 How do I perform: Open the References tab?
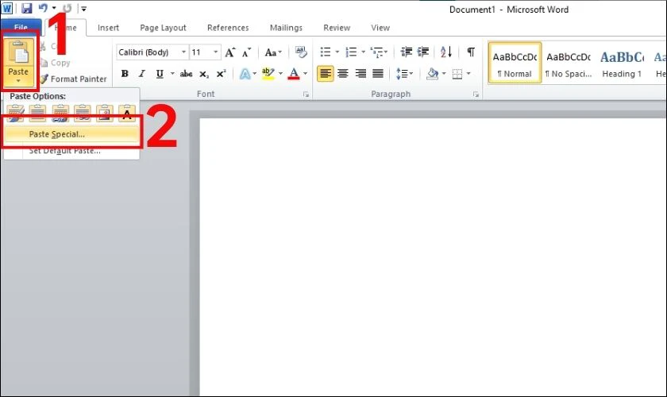coord(228,28)
